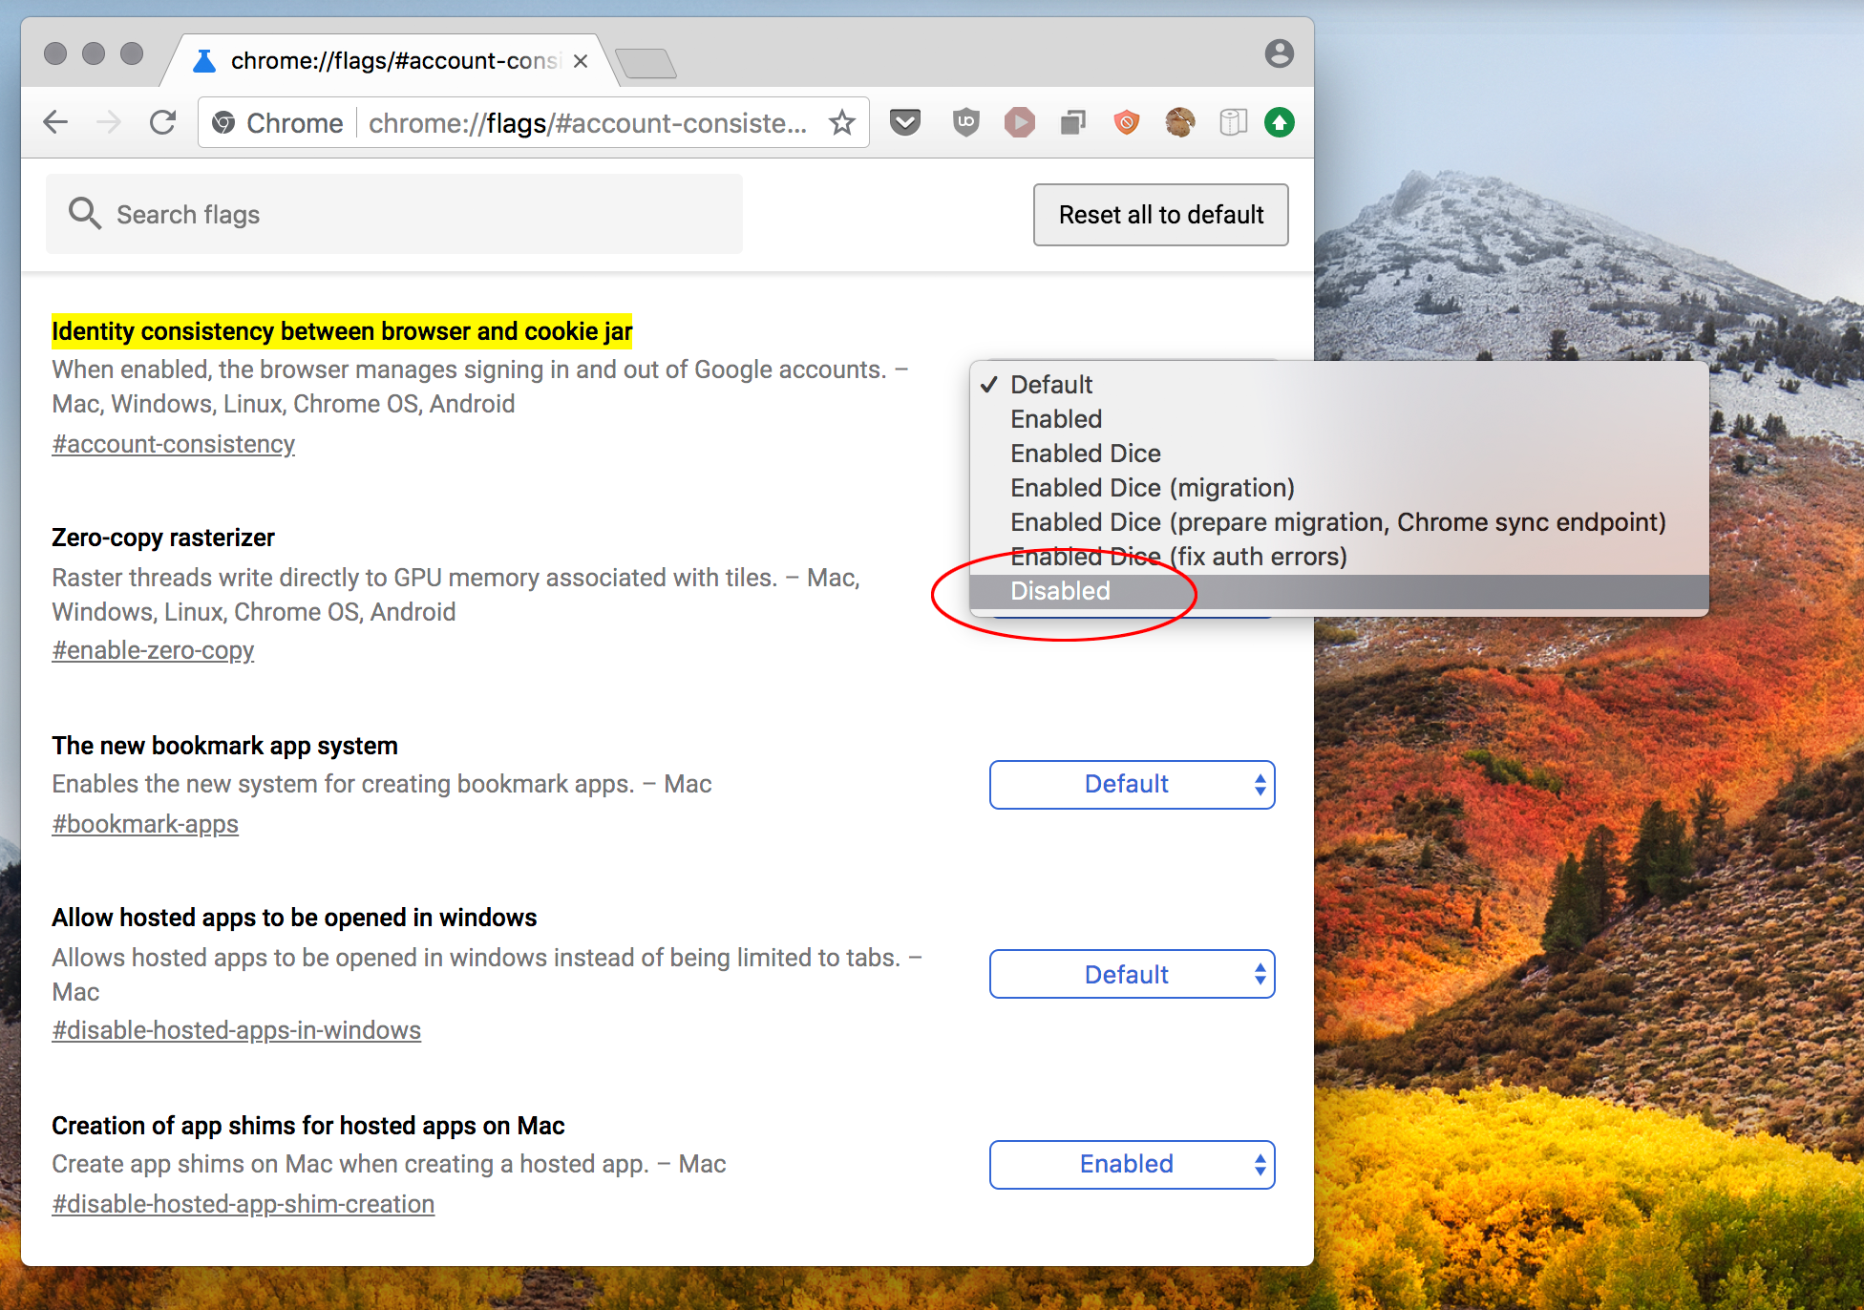Bookmark this page with the star icon
Image resolution: width=1864 pixels, height=1310 pixels.
[x=841, y=122]
